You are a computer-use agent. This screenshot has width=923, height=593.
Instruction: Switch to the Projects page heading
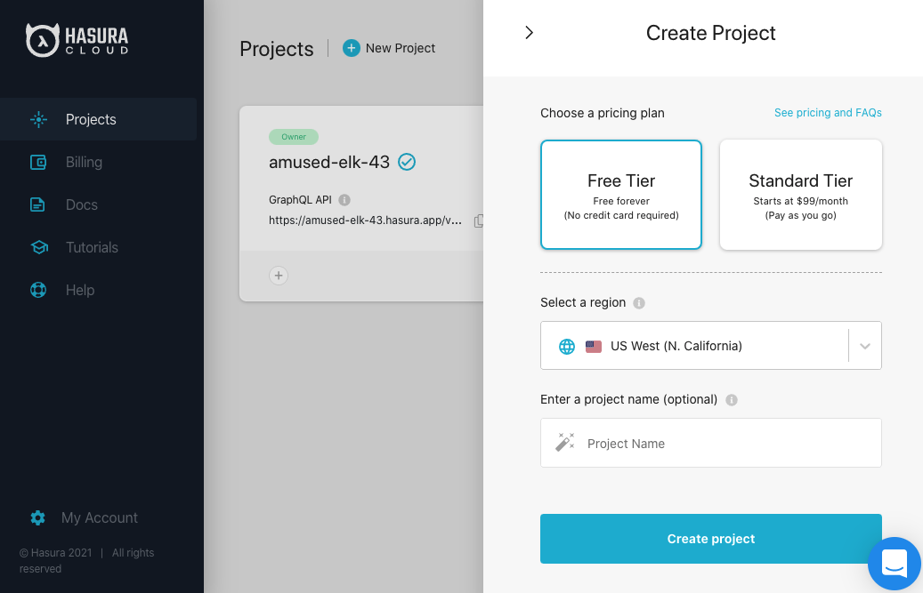tap(276, 49)
